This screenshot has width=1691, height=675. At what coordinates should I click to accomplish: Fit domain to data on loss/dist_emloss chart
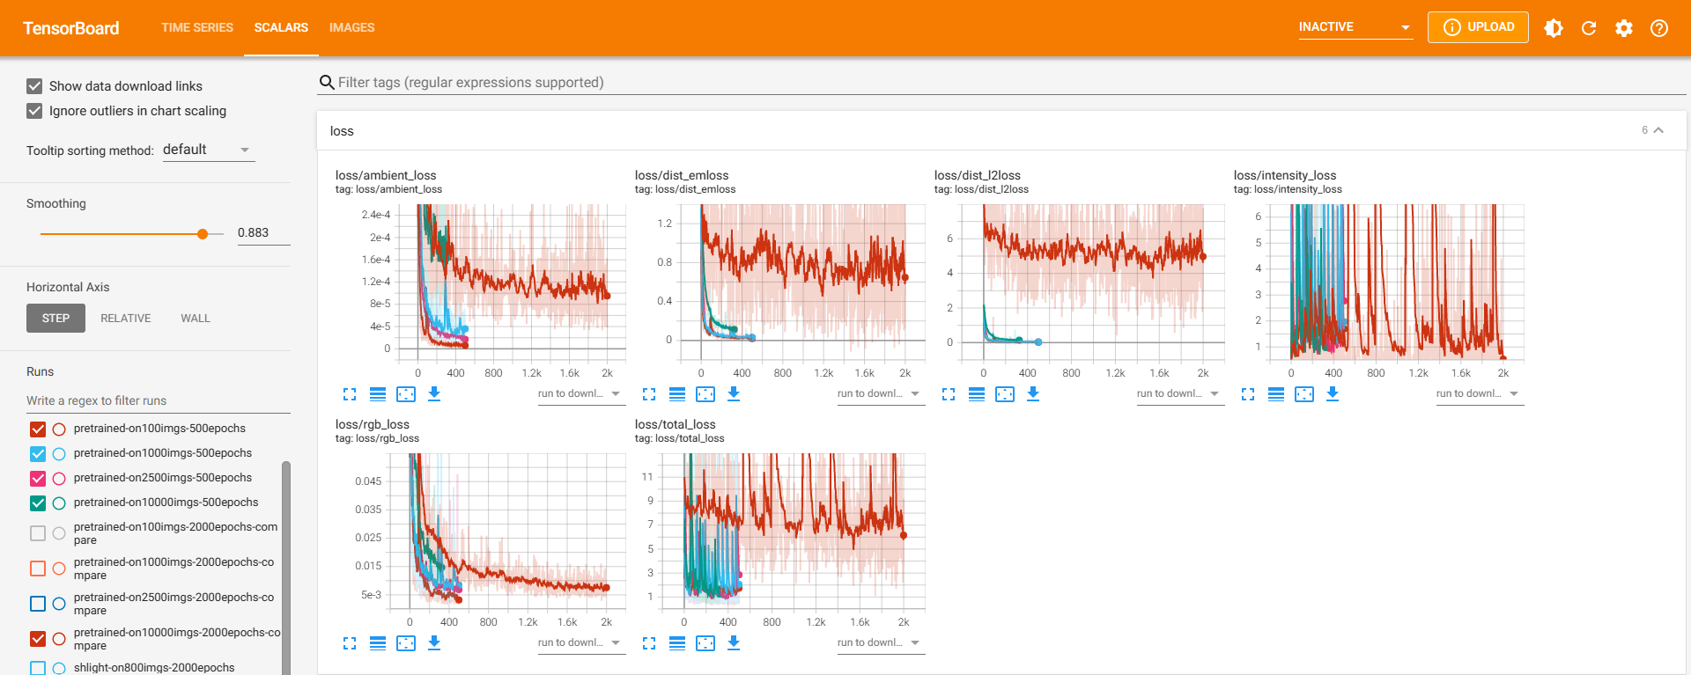705,394
